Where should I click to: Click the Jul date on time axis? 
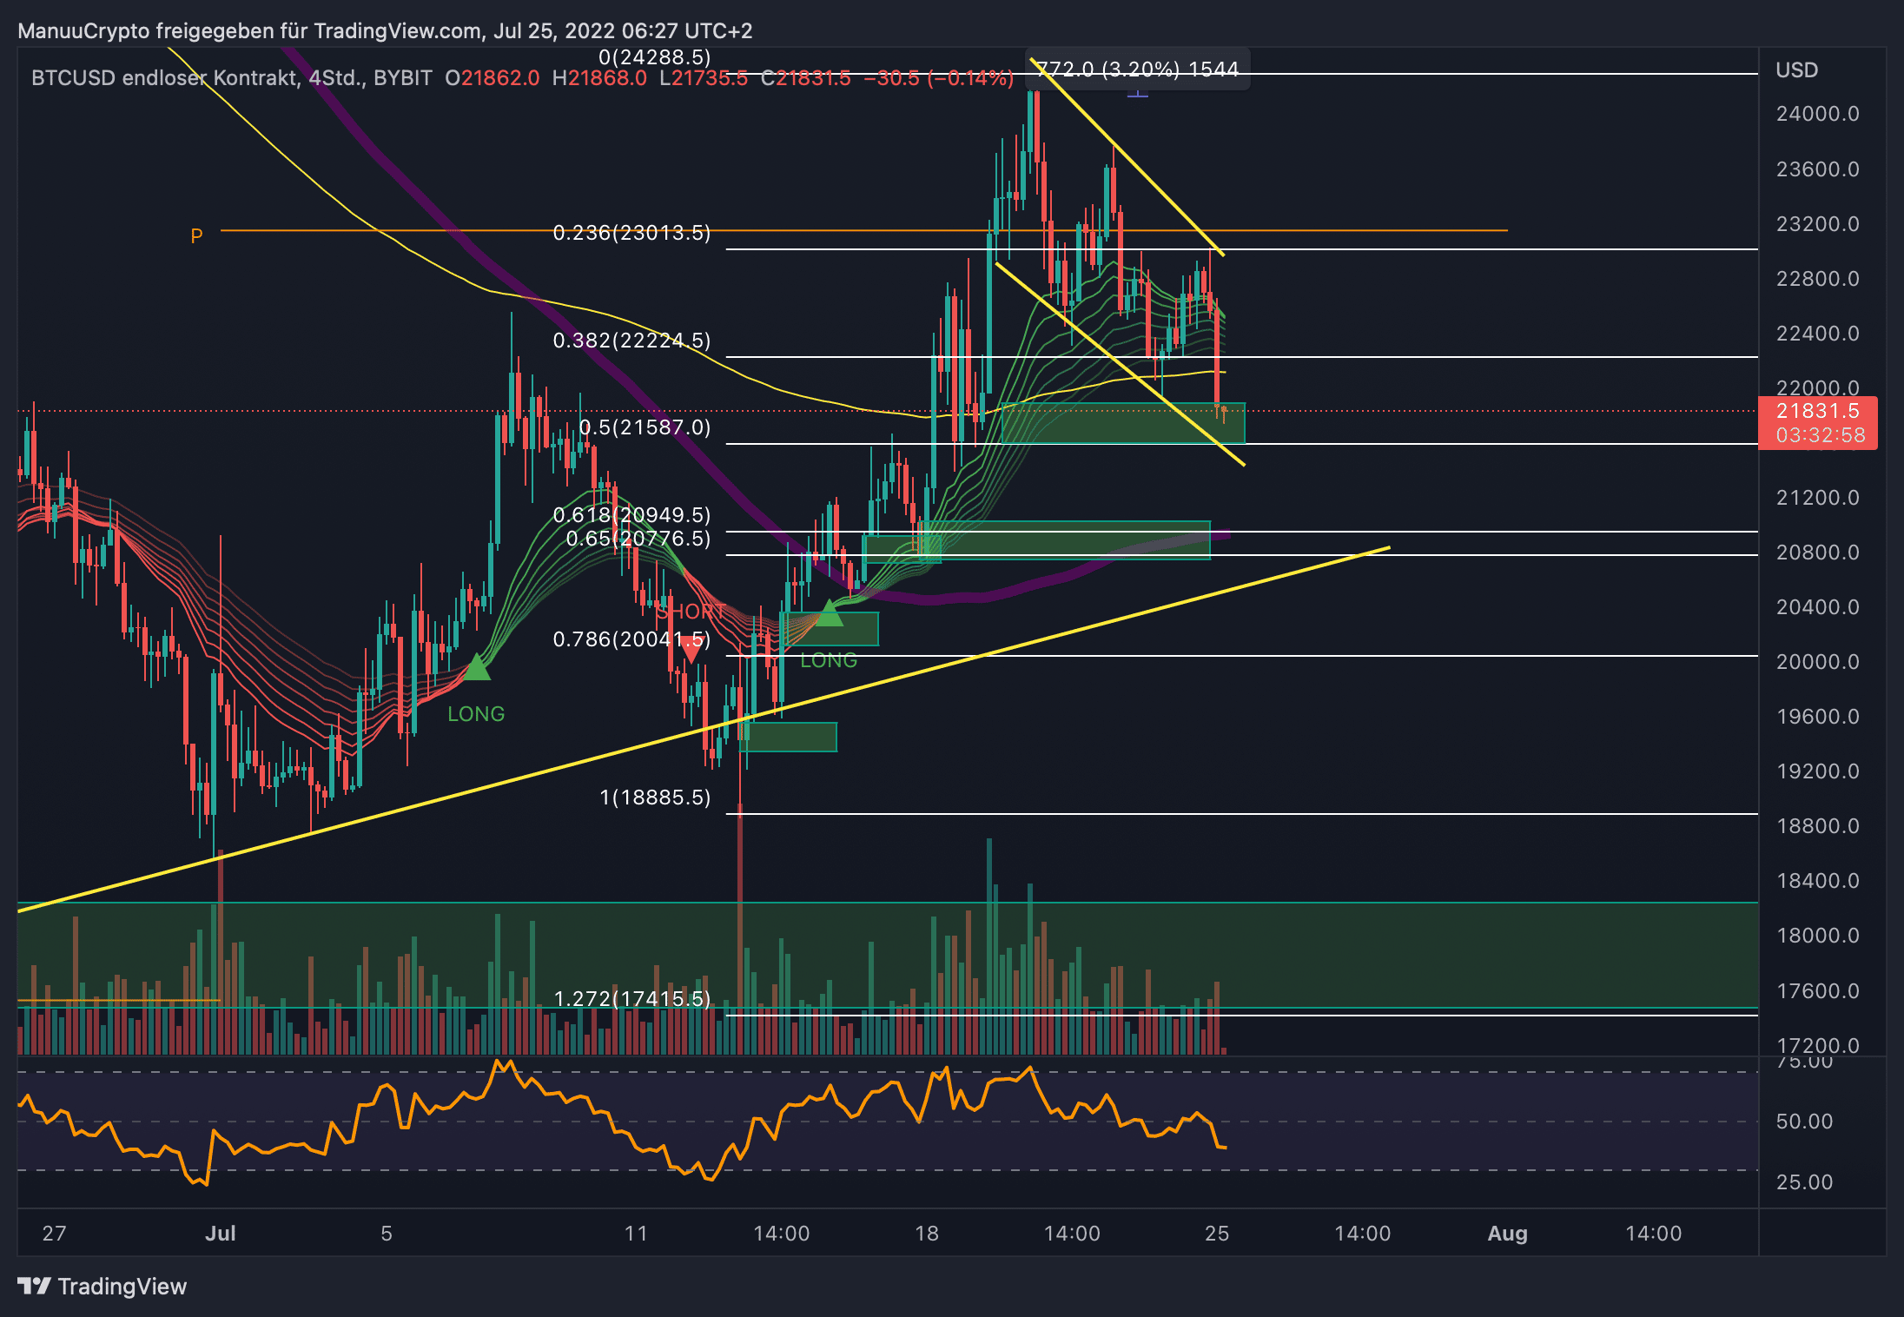[221, 1234]
